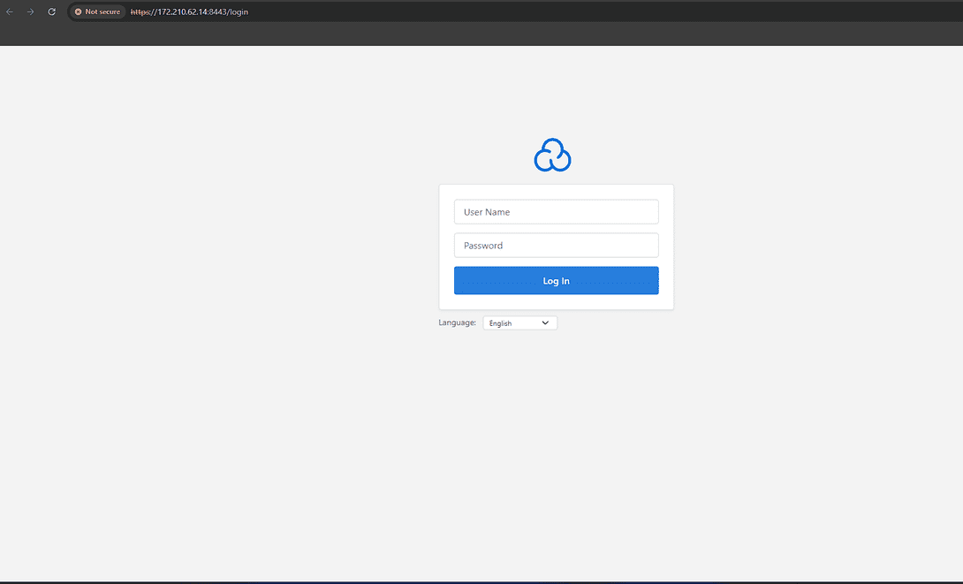This screenshot has width=963, height=584.
Task: Focus the Password field
Action: point(556,245)
